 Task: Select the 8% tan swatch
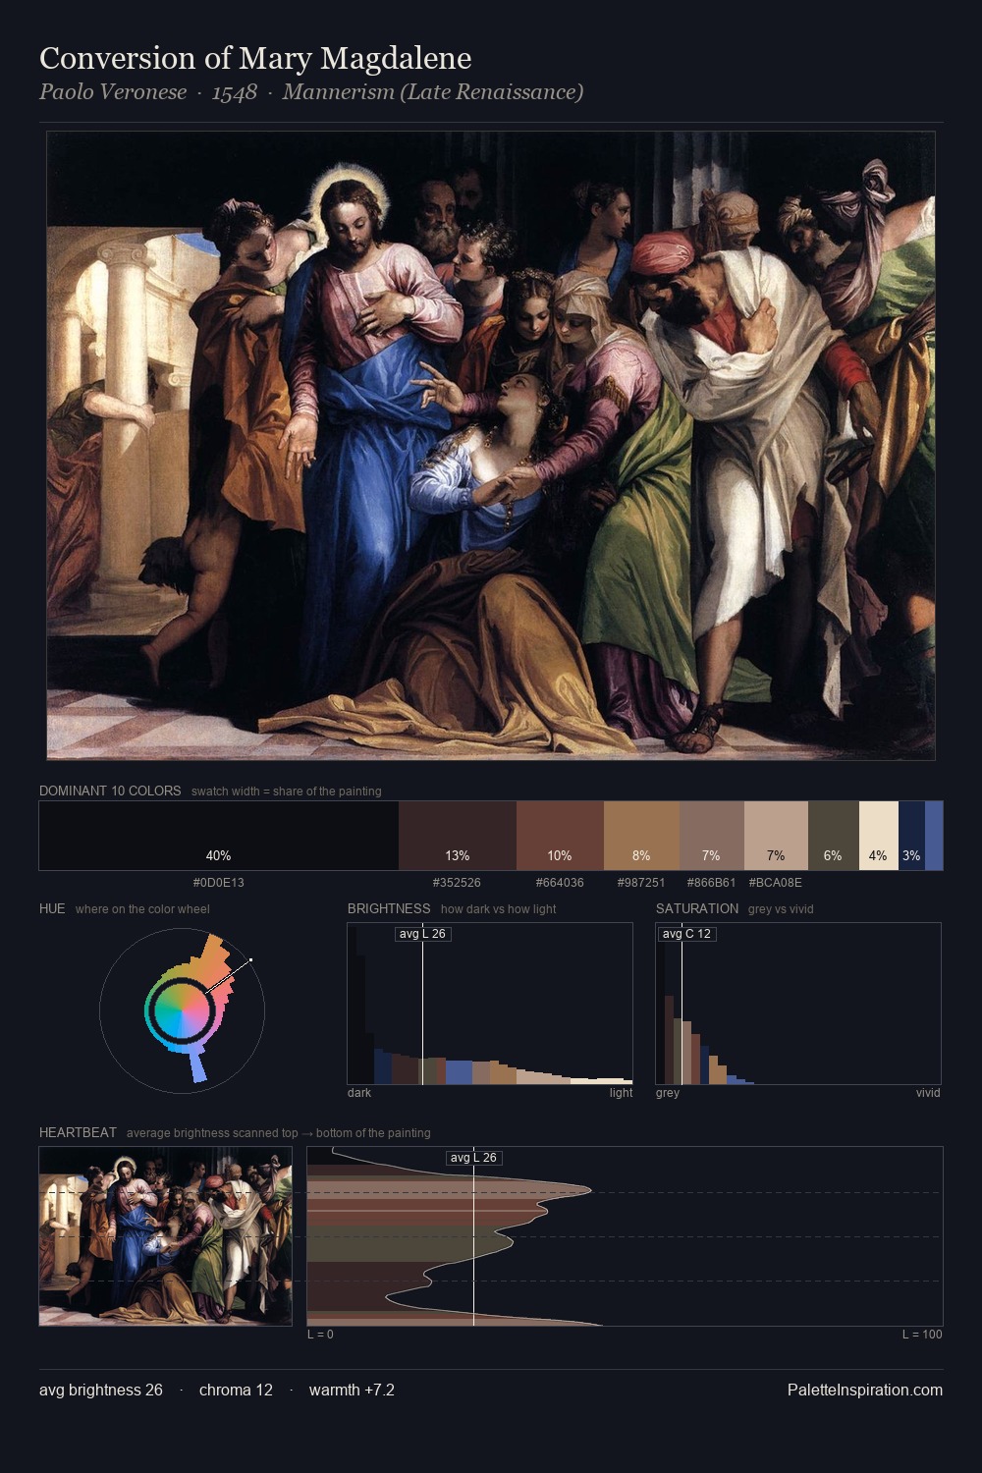click(641, 836)
